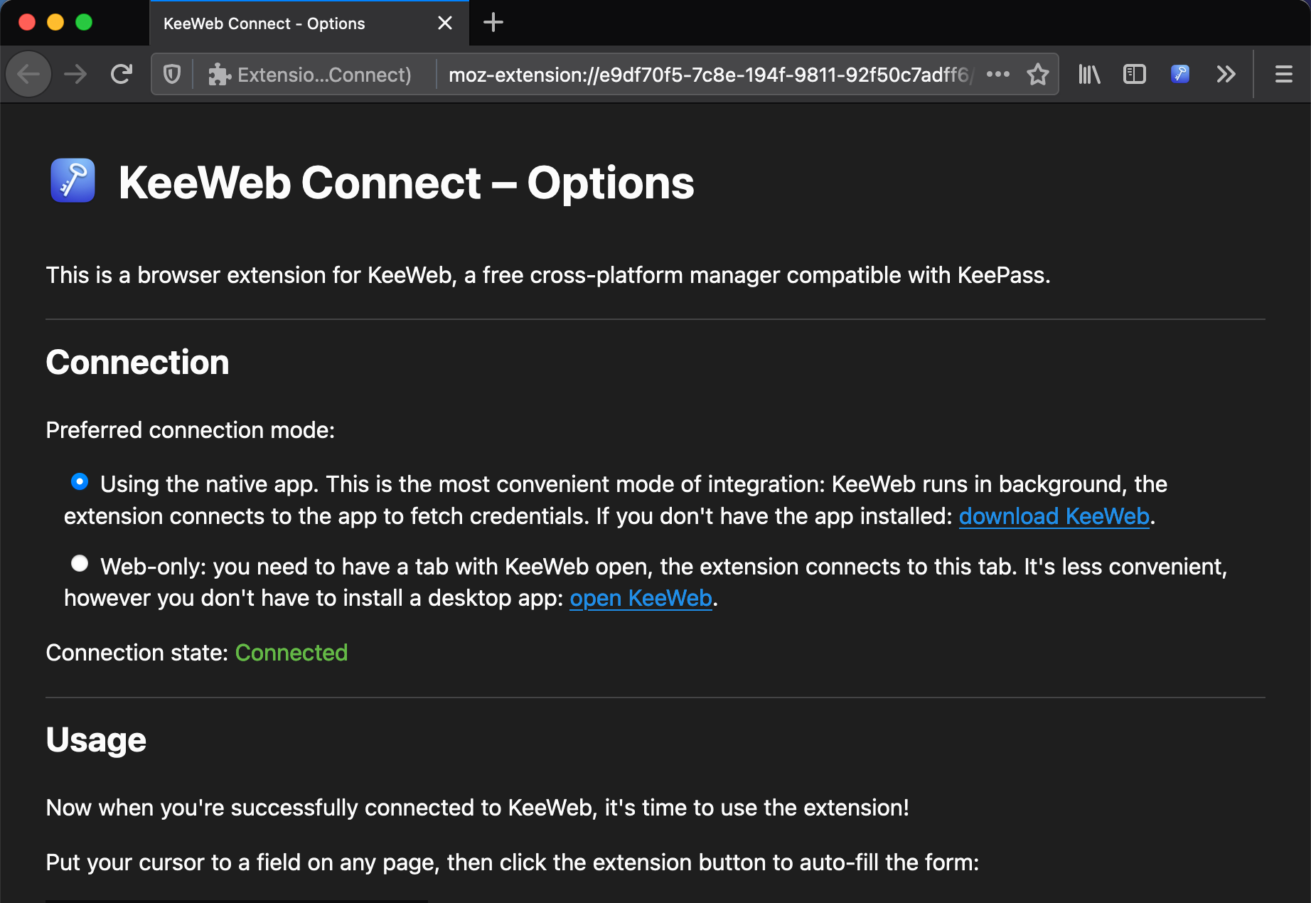Click the moz-extension URL address field
1311x903 pixels.
711,74
